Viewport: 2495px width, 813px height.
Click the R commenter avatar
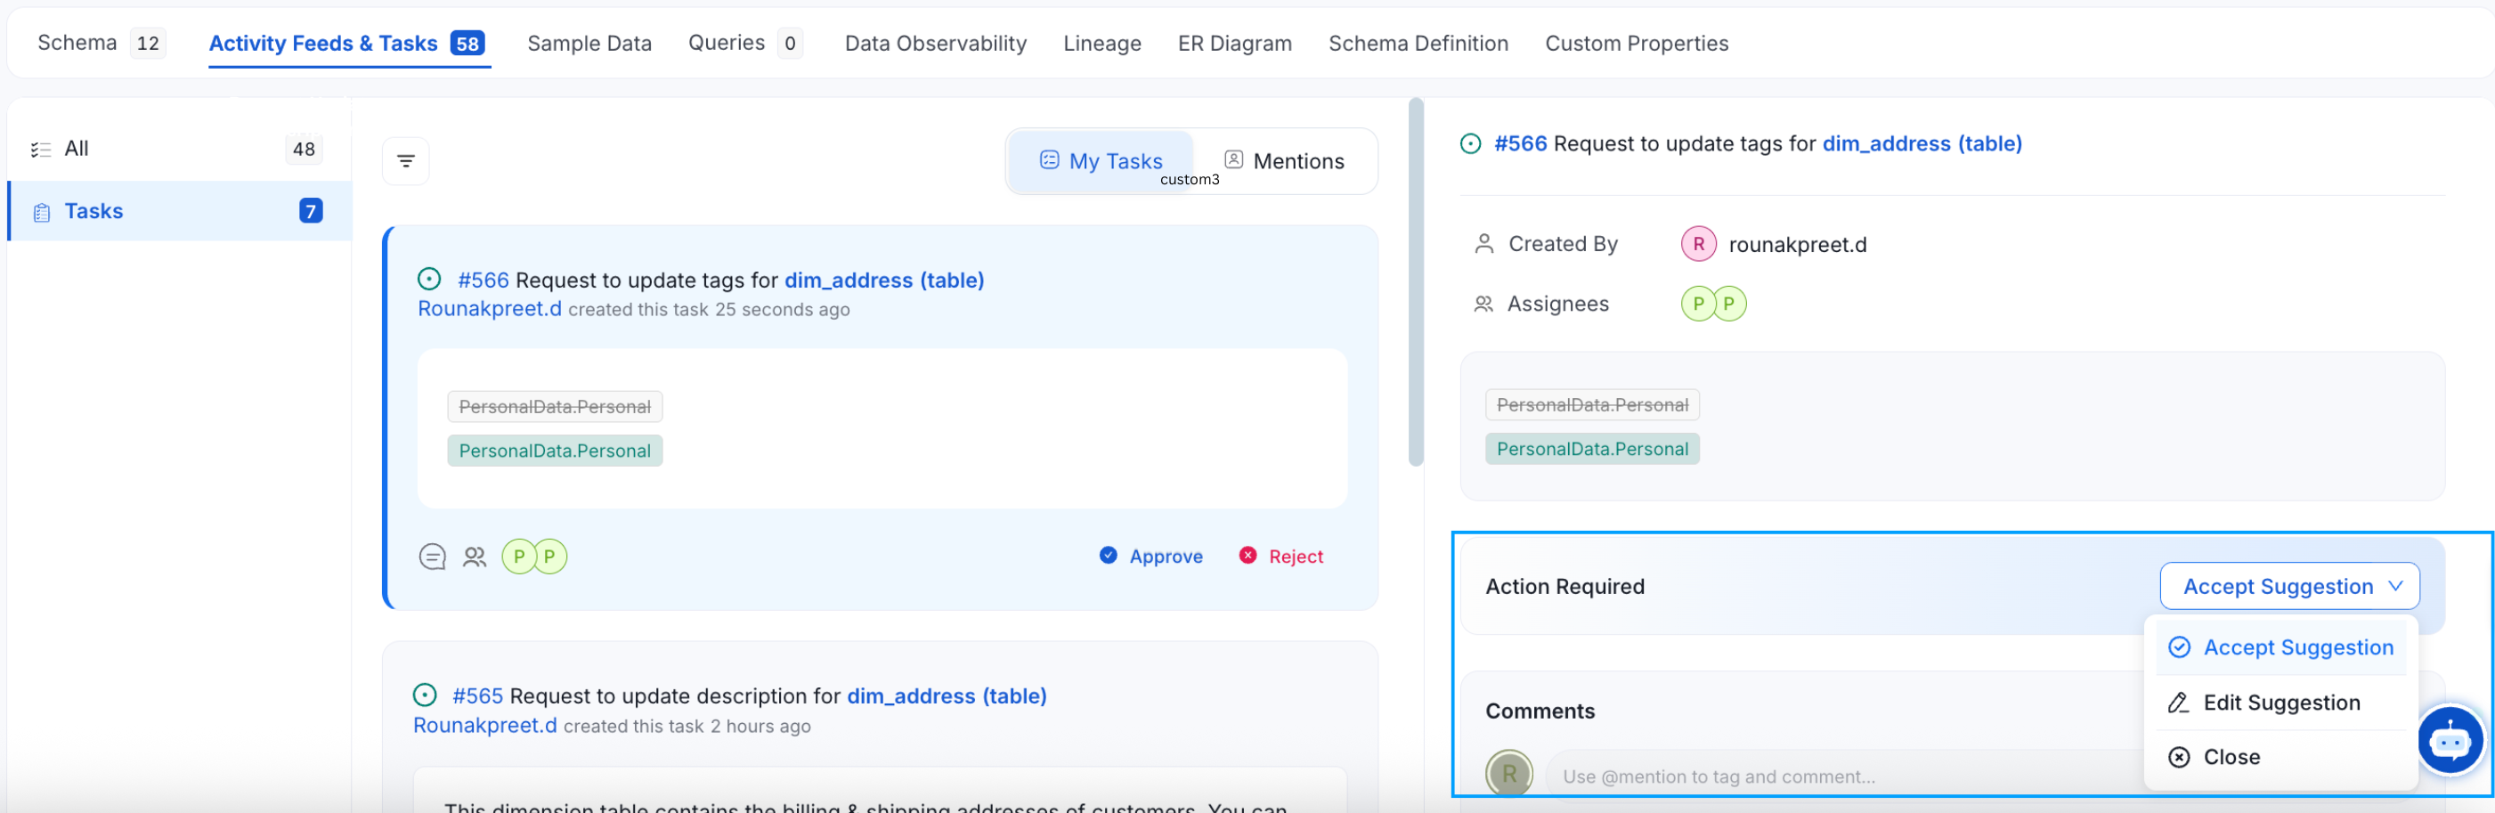tap(1509, 773)
